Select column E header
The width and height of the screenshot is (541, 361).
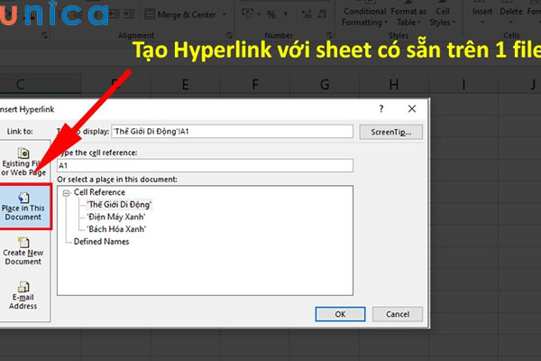pyautogui.click(x=185, y=84)
